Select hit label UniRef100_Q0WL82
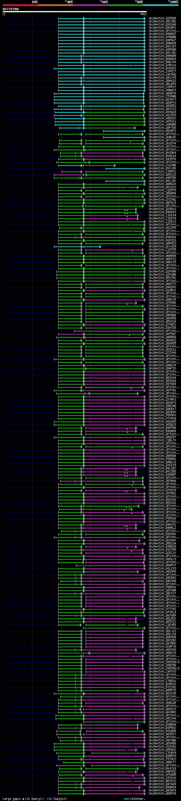 pos(162,137)
